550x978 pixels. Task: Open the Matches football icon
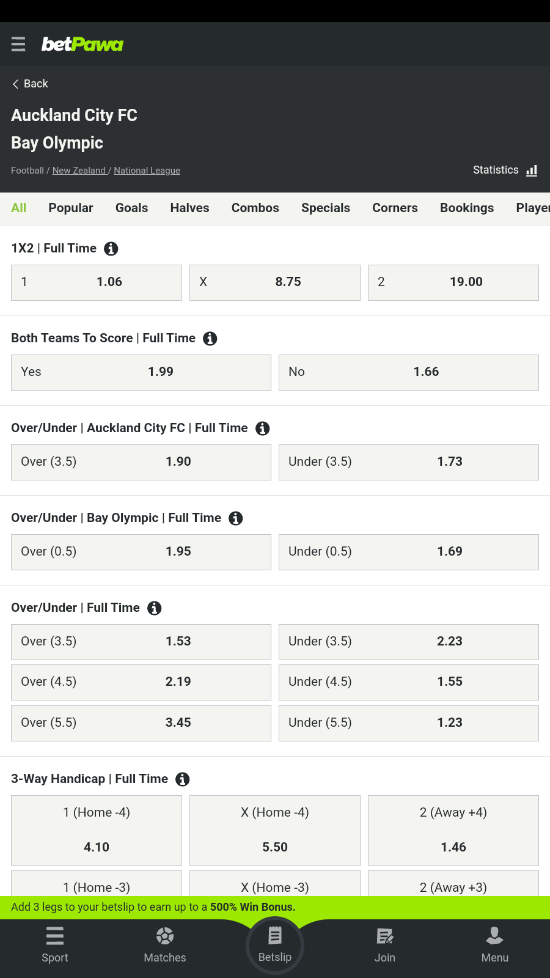pos(165,936)
